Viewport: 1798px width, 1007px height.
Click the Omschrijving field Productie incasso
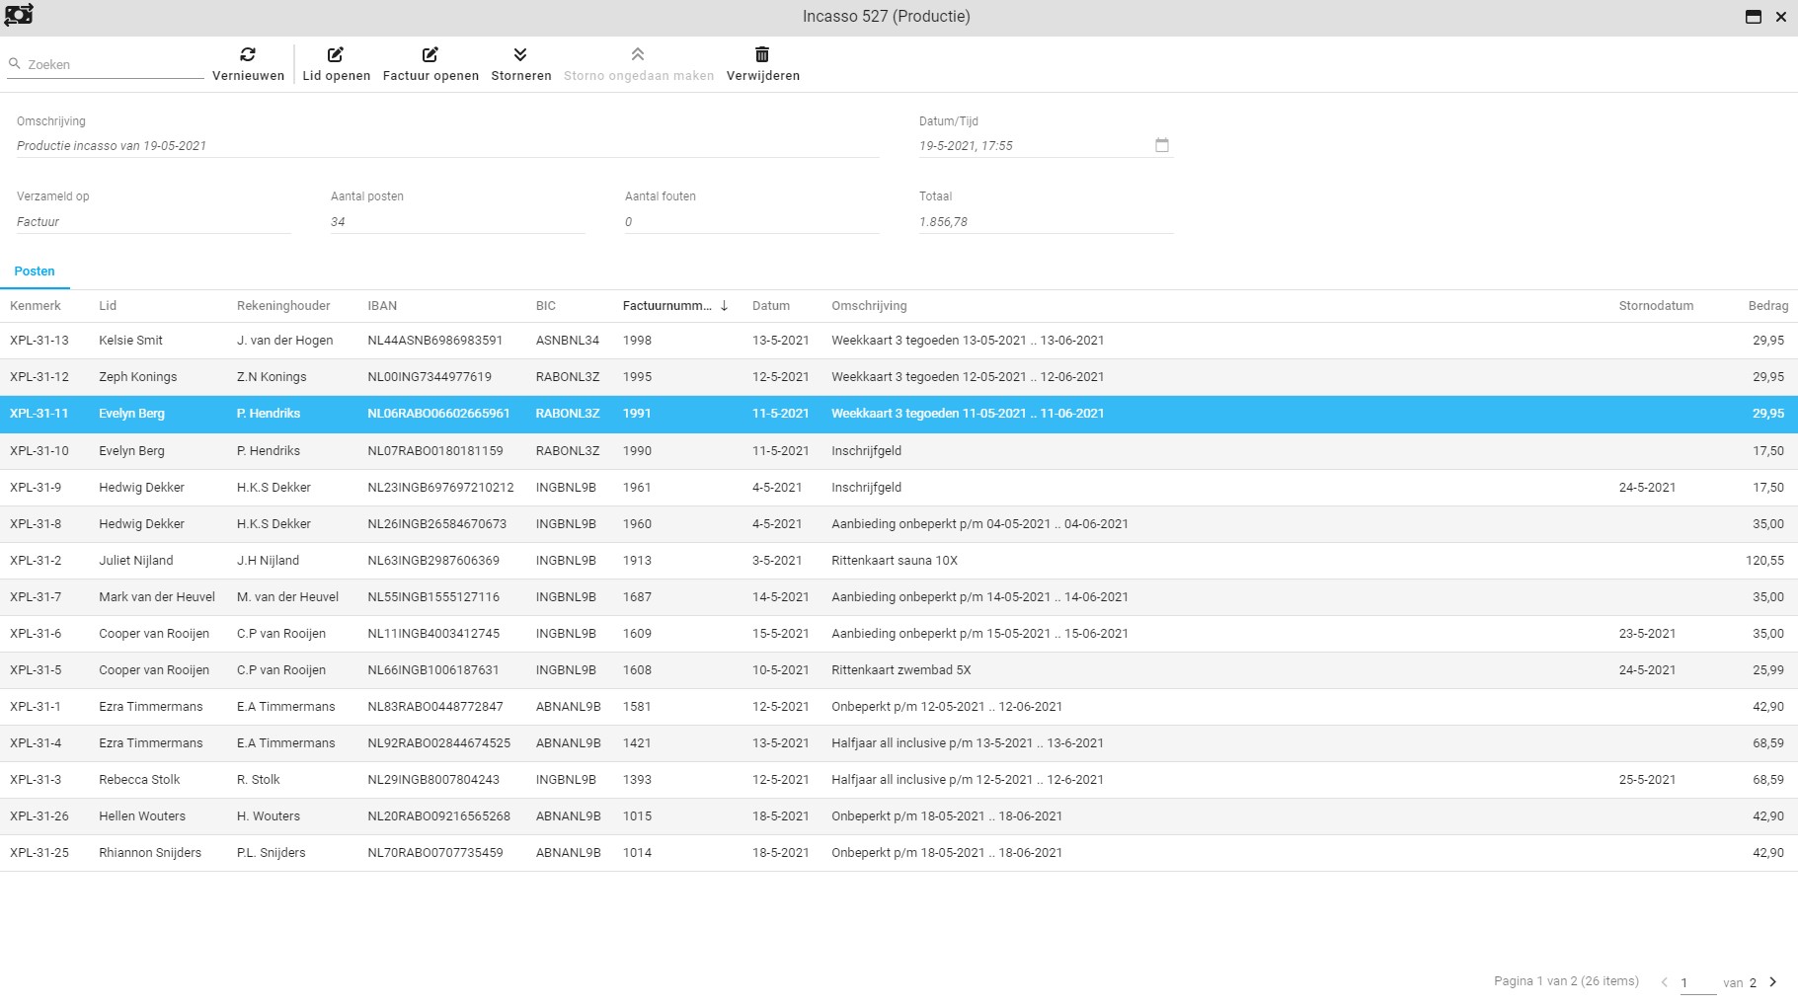tap(447, 146)
